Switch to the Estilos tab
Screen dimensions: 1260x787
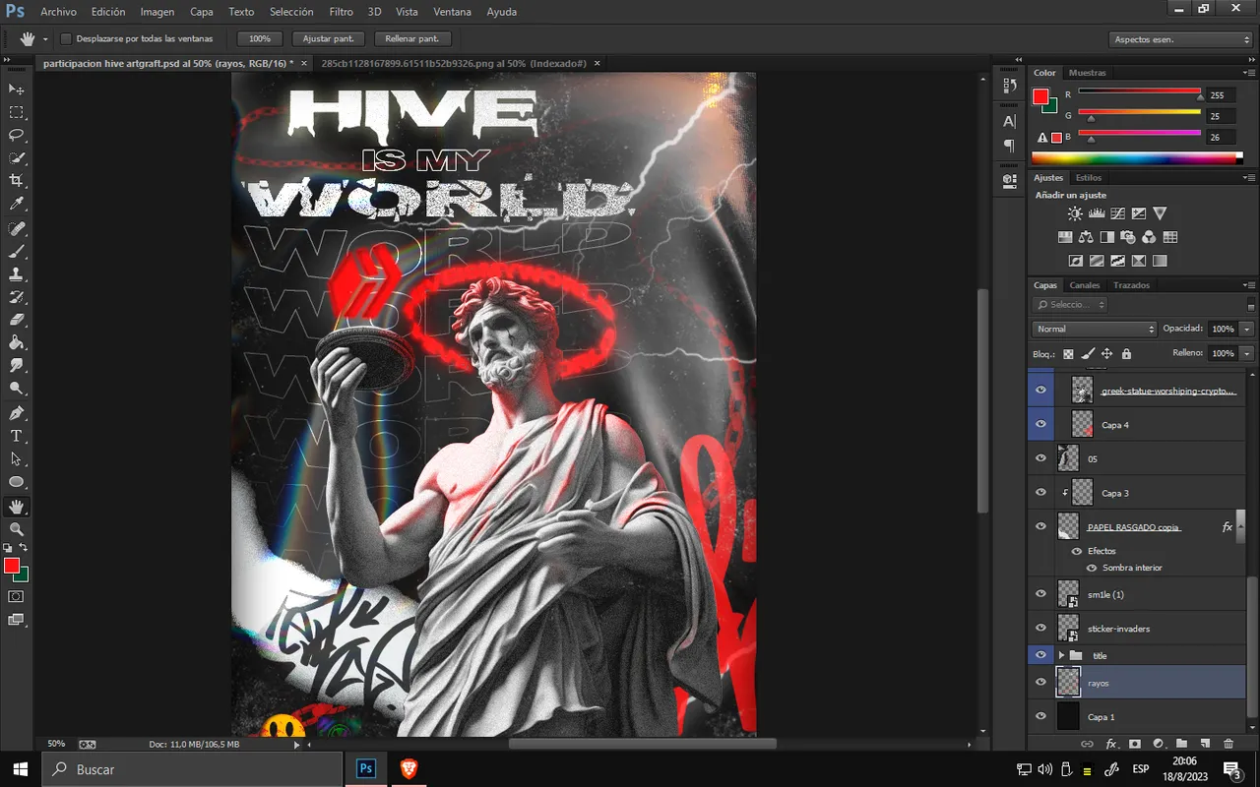1089,178
